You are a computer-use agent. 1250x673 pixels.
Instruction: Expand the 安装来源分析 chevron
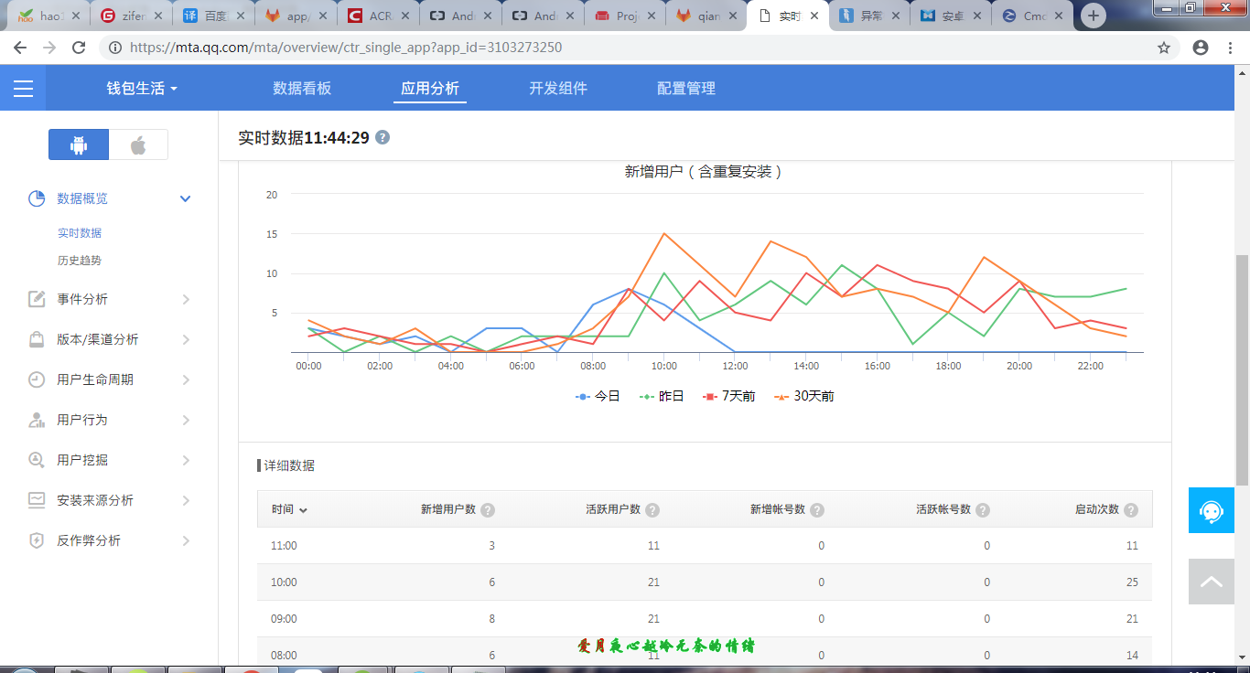click(186, 500)
